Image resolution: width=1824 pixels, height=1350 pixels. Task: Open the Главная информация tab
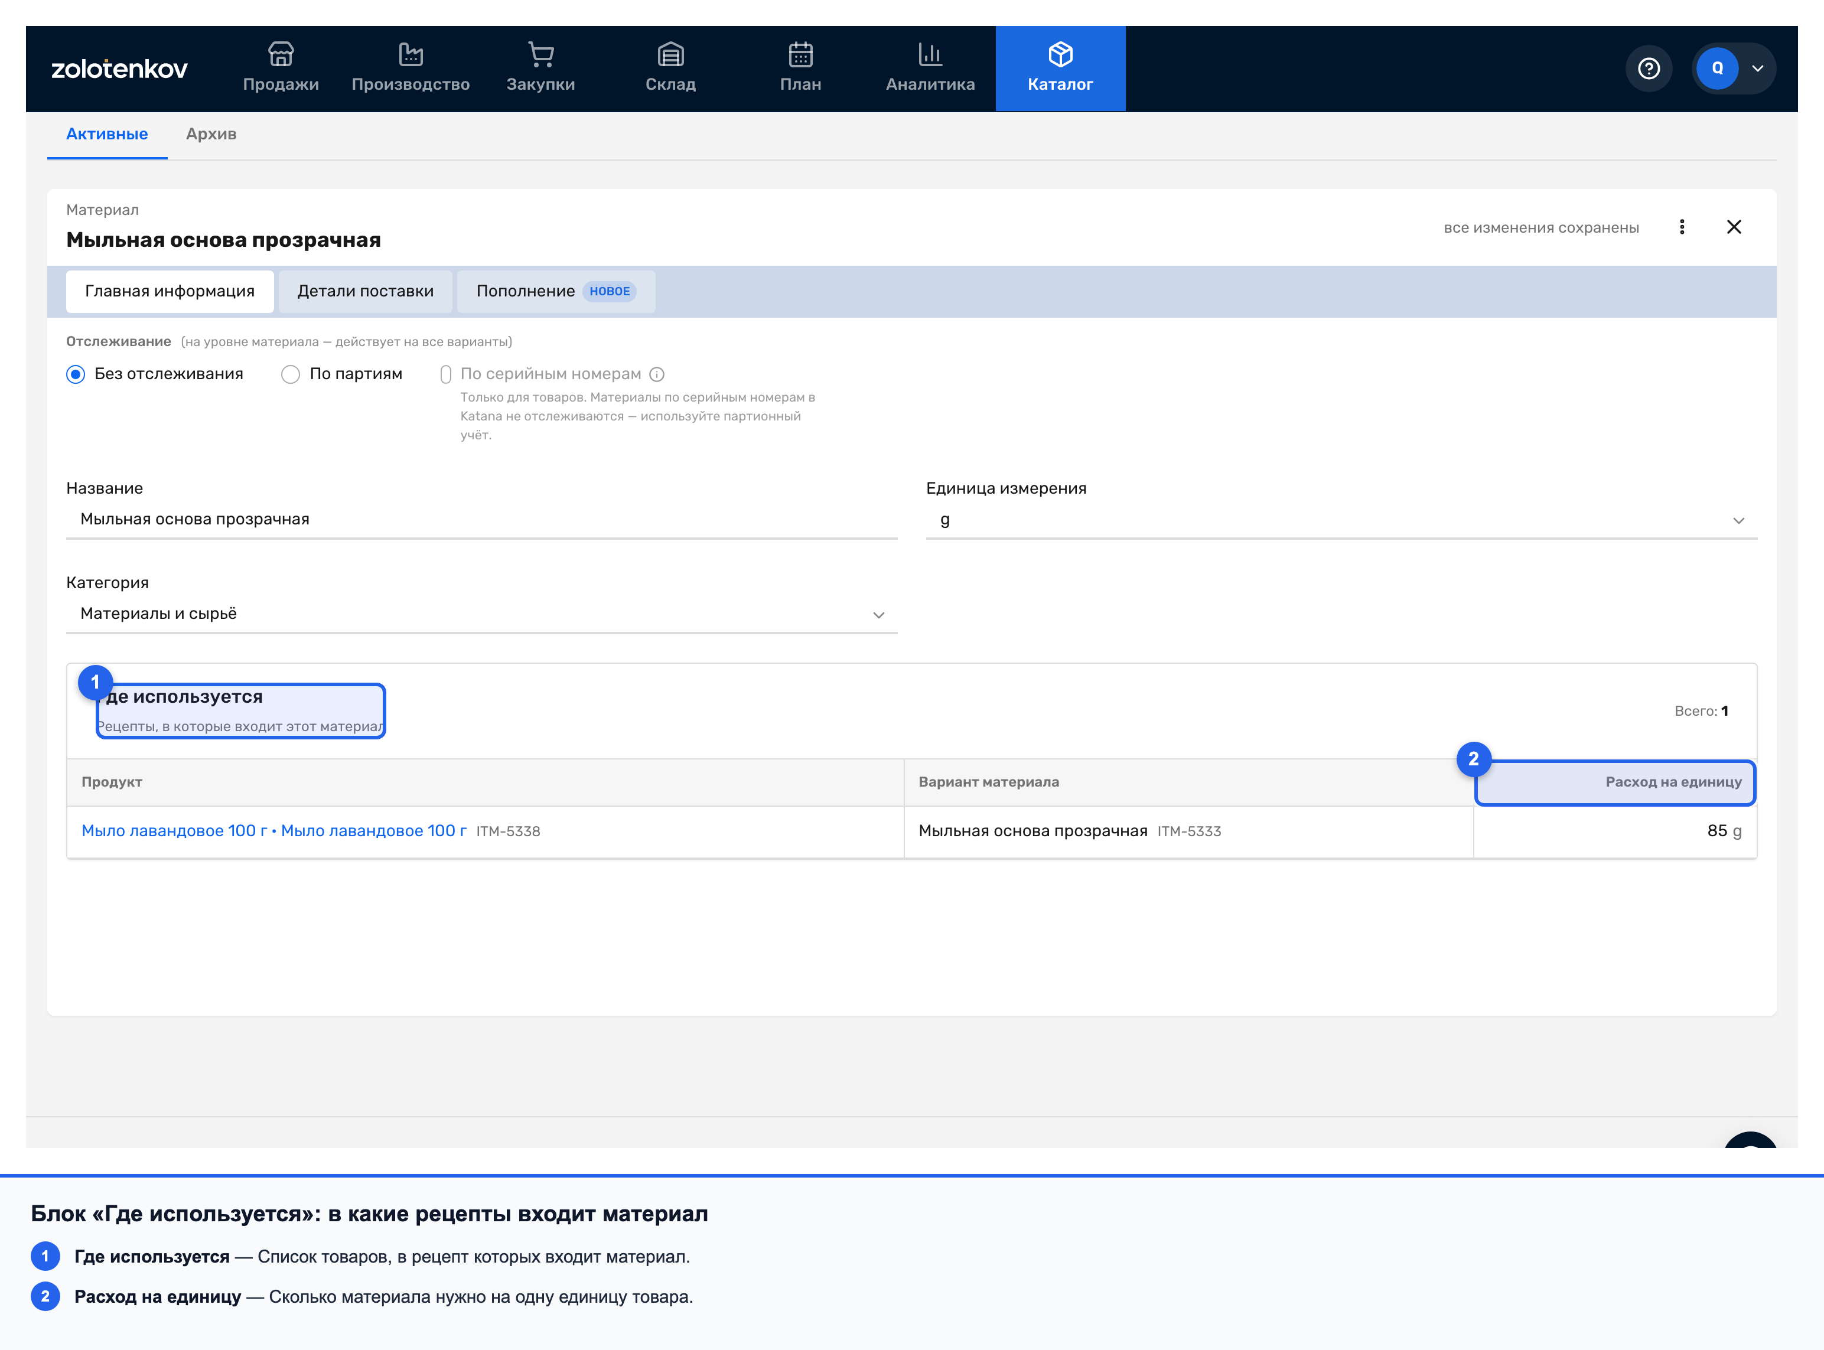[170, 292]
